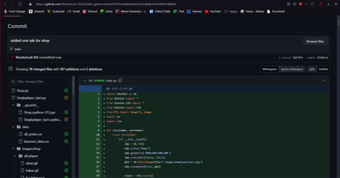Open the ad blocker shield icon

(300, 4)
